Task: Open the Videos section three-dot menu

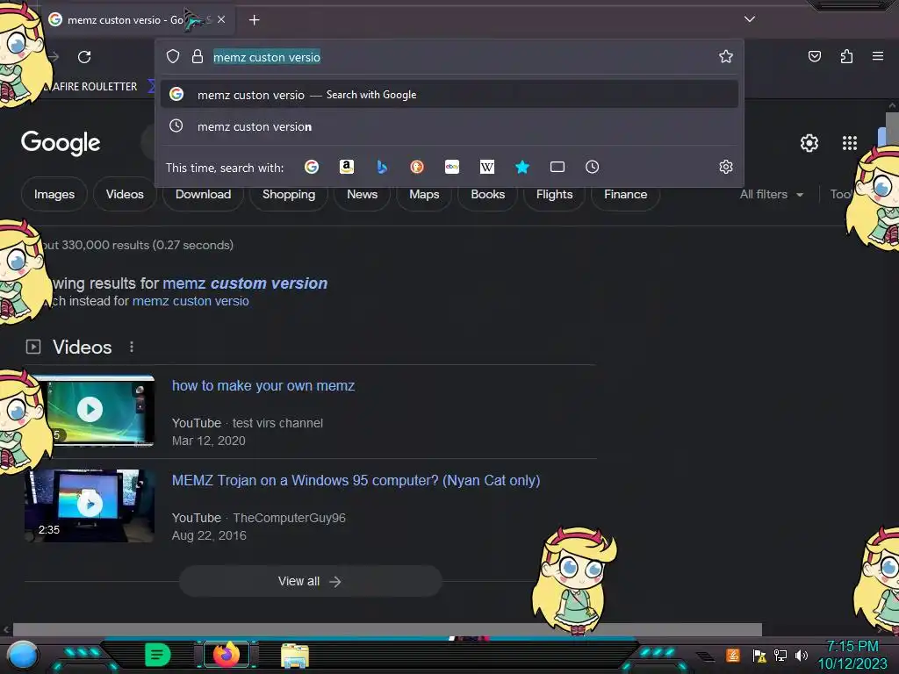Action: tap(132, 347)
